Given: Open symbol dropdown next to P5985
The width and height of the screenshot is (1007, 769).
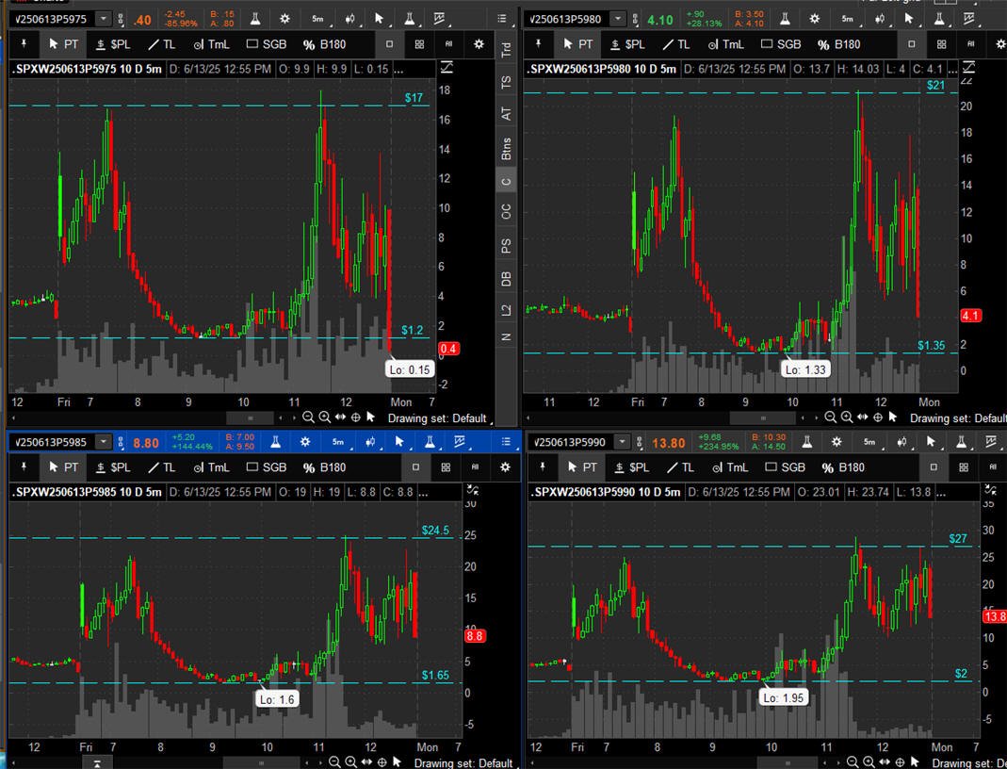Looking at the screenshot, I should tap(104, 442).
